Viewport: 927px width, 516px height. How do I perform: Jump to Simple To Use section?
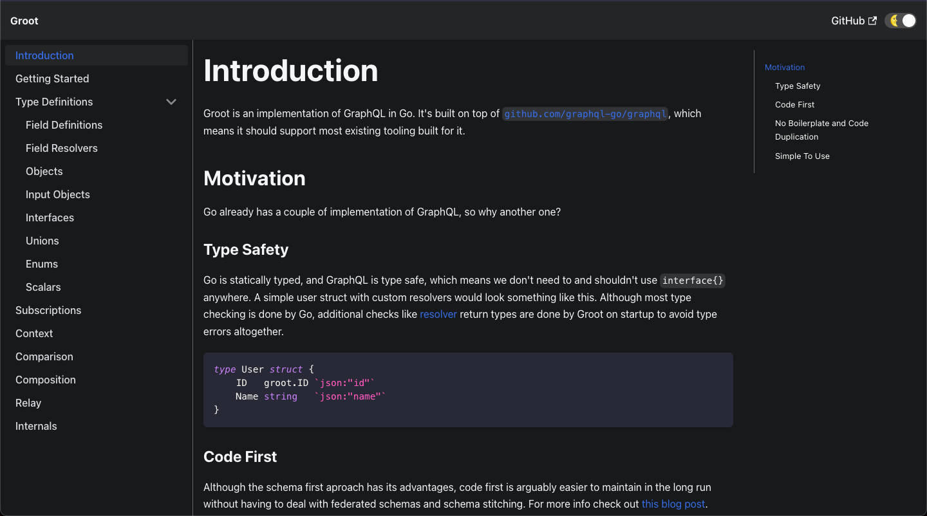click(x=802, y=156)
